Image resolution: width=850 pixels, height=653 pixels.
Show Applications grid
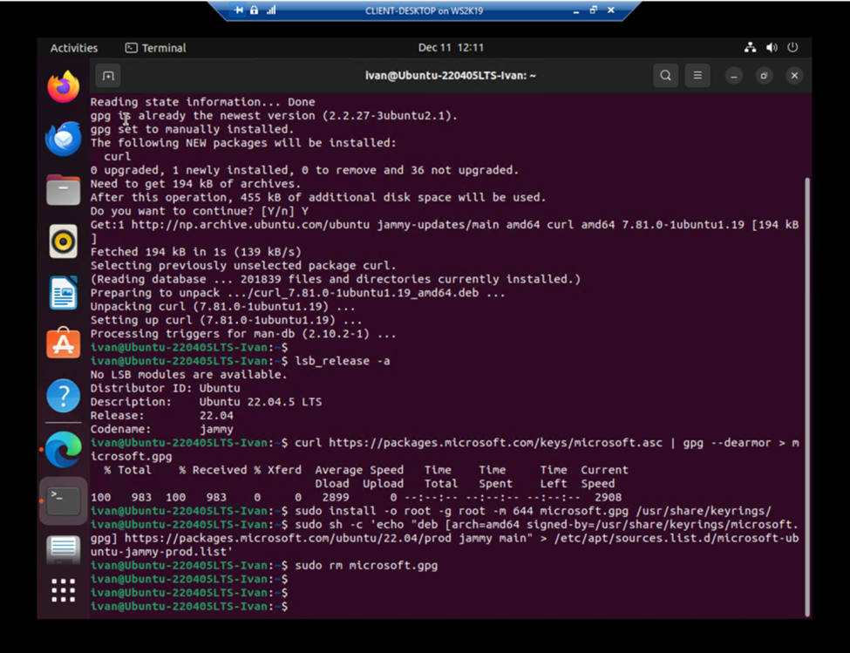click(x=64, y=591)
